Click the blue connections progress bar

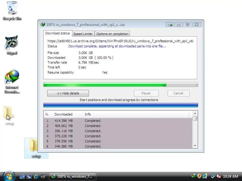click(x=120, y=105)
